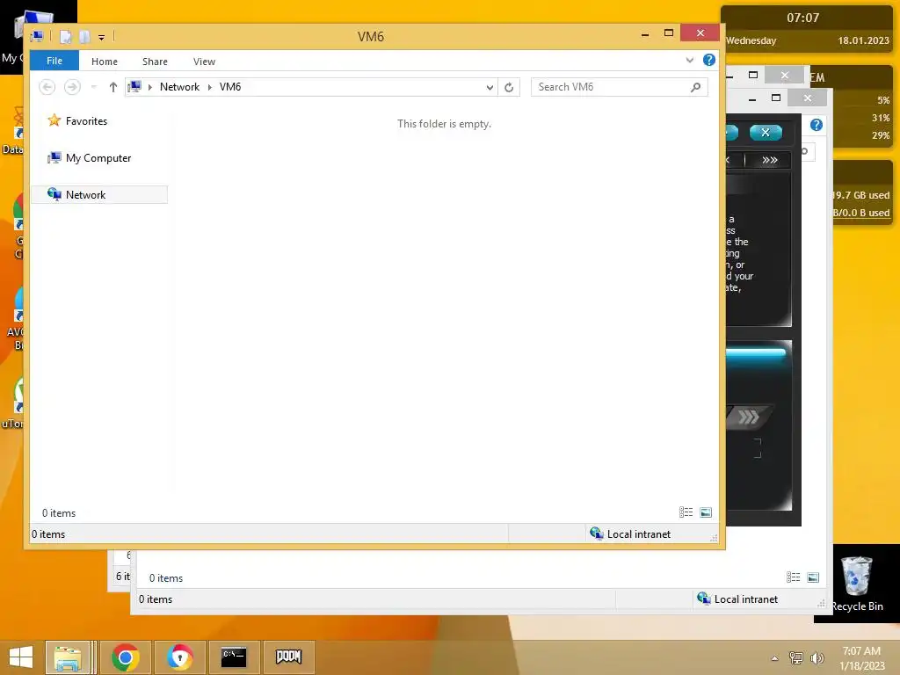Select Network in navigation pane

[x=100, y=194]
